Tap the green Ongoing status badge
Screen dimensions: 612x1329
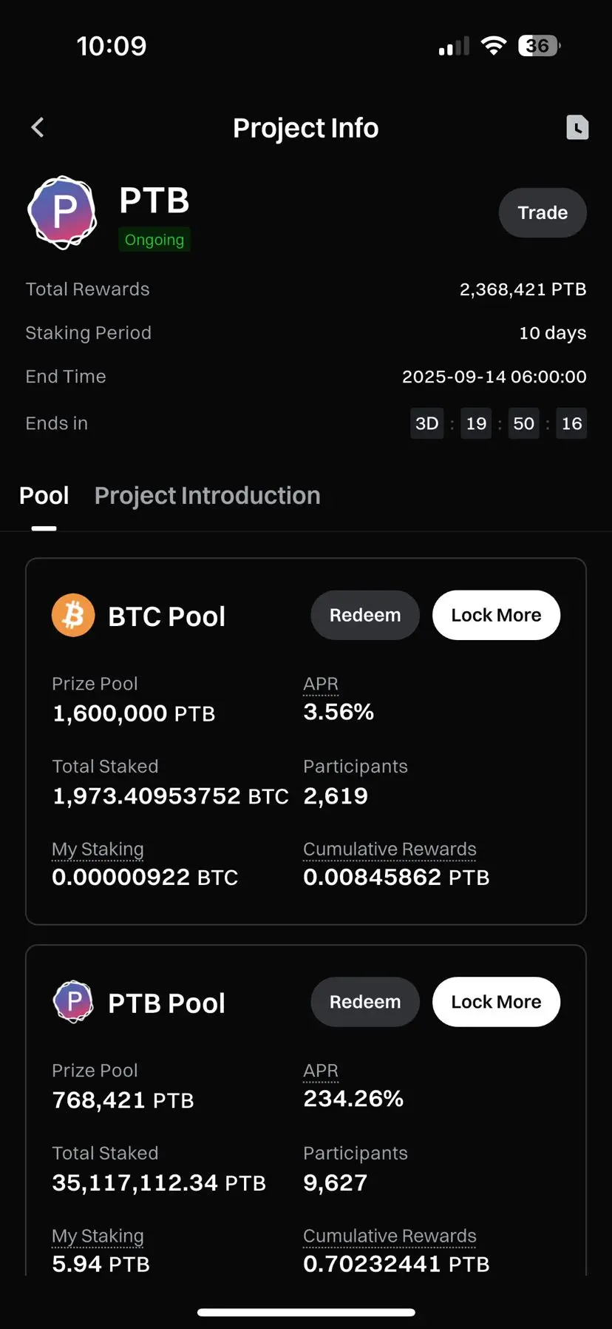pyautogui.click(x=154, y=240)
